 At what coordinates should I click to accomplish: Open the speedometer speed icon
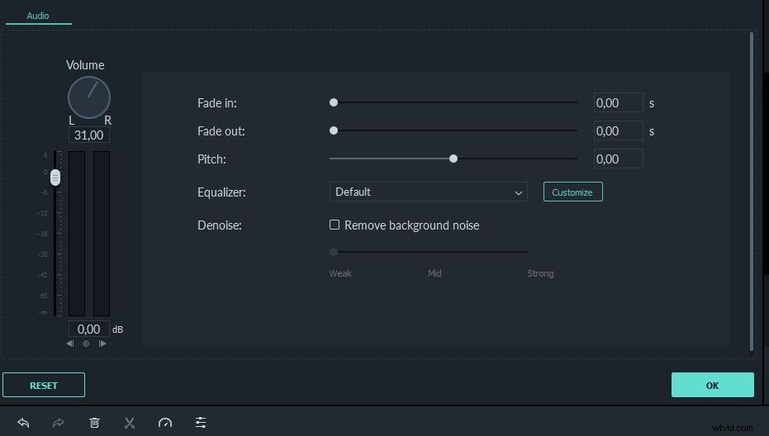[x=165, y=423]
